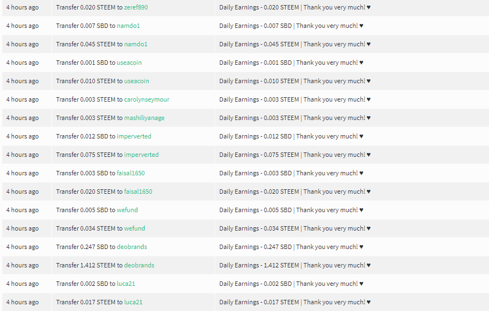The height and width of the screenshot is (311, 489).
Task: Select memo 'Daily Earnings - 0.020 STEEM' for faisal1650
Action: coord(259,191)
